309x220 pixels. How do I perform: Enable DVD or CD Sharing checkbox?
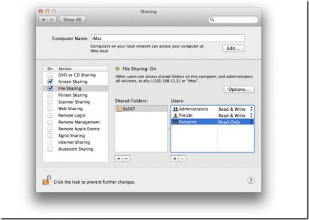pos(50,75)
